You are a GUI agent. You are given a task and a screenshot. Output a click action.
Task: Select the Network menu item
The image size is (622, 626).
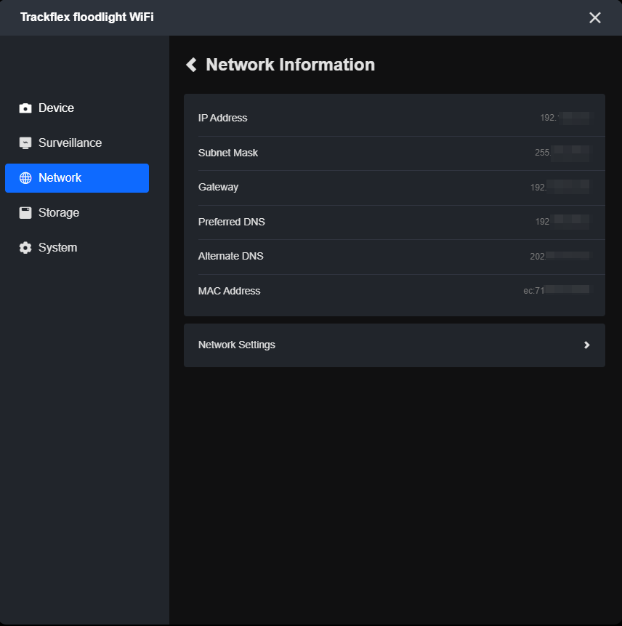pos(77,178)
